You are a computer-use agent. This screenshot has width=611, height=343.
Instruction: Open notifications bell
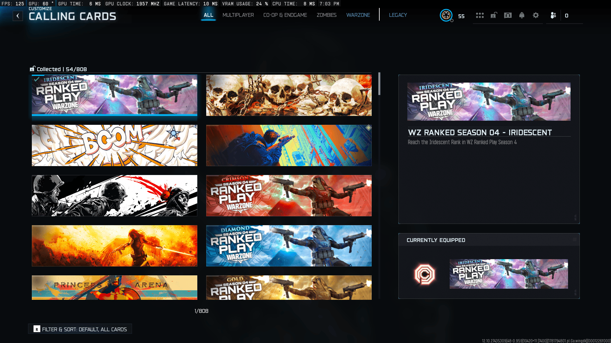click(x=522, y=15)
